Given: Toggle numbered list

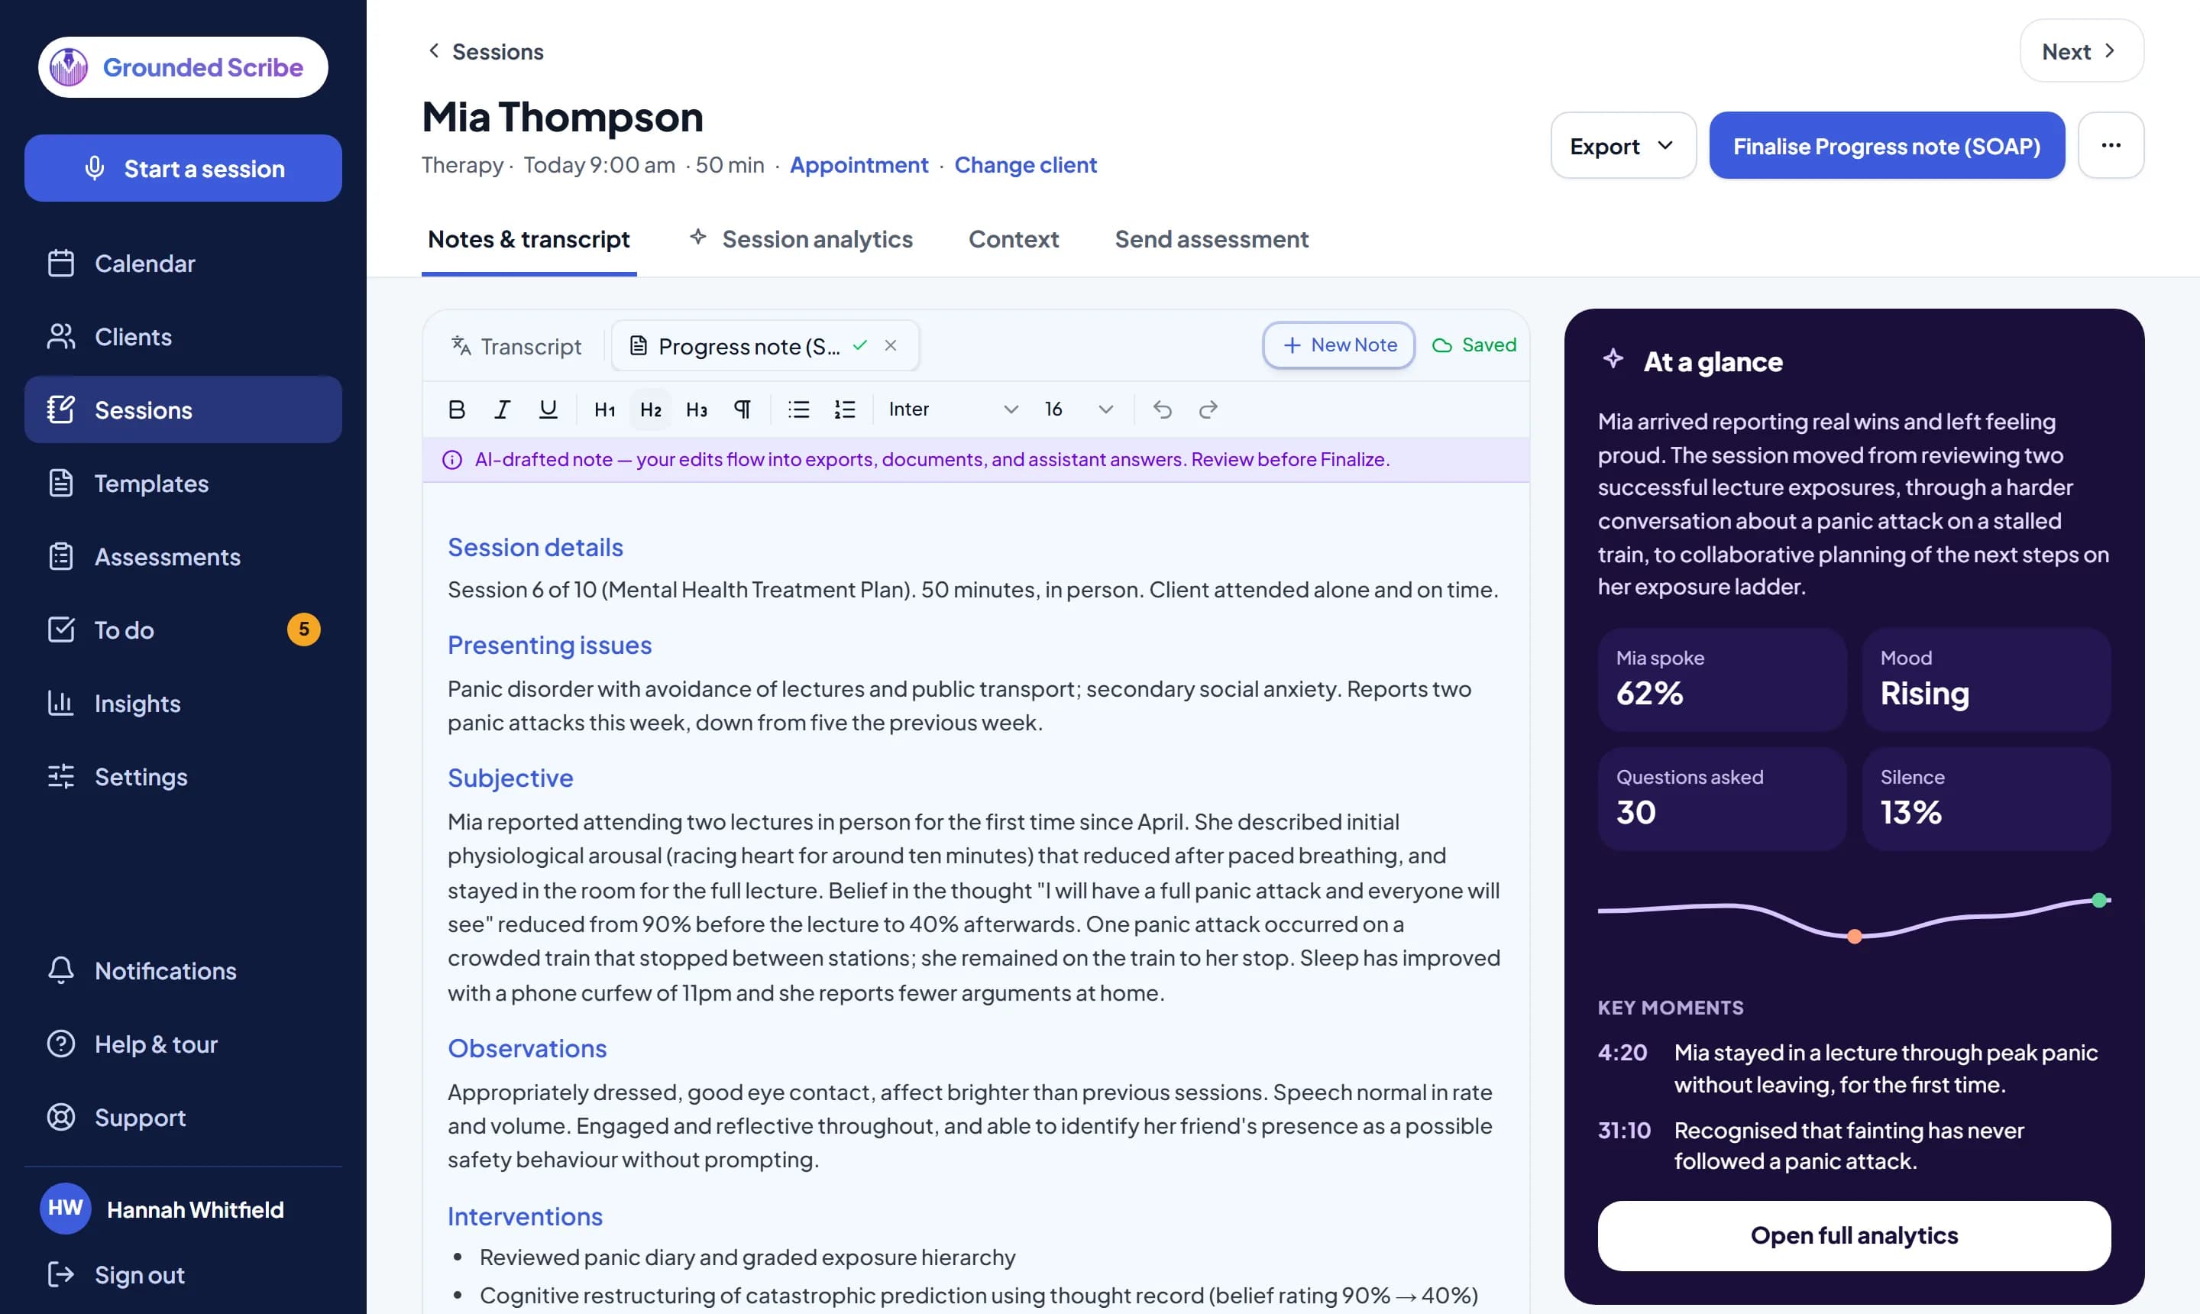Looking at the screenshot, I should pyautogui.click(x=845, y=409).
